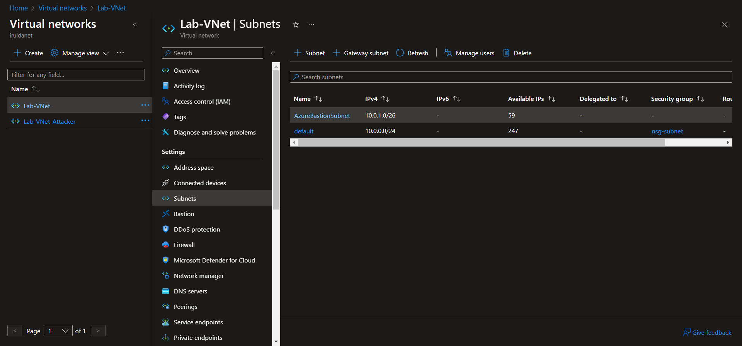Image resolution: width=742 pixels, height=346 pixels.
Task: Click the Microsoft Defender for Cloud icon
Action: 166,260
